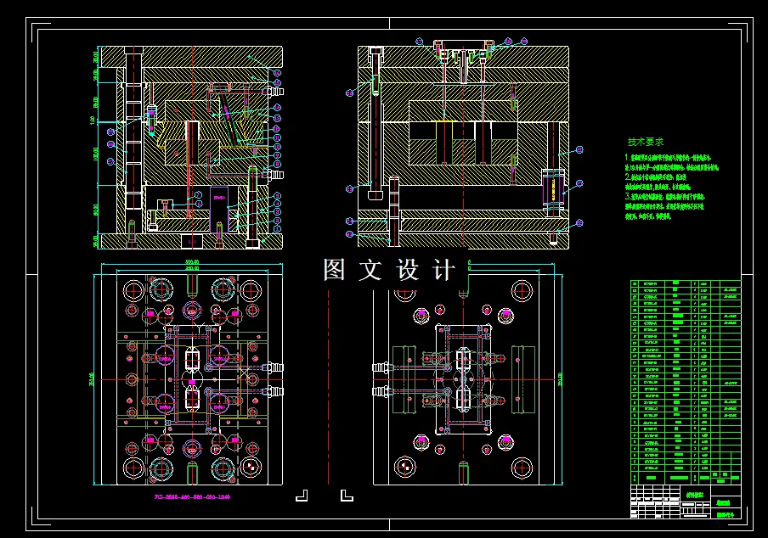Pick the long red dashed vertical centerline between plan views

tap(328, 387)
